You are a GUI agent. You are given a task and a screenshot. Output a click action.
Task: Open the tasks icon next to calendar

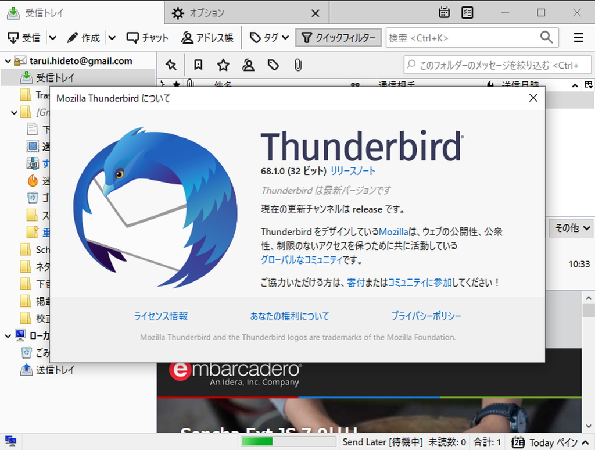[x=467, y=12]
